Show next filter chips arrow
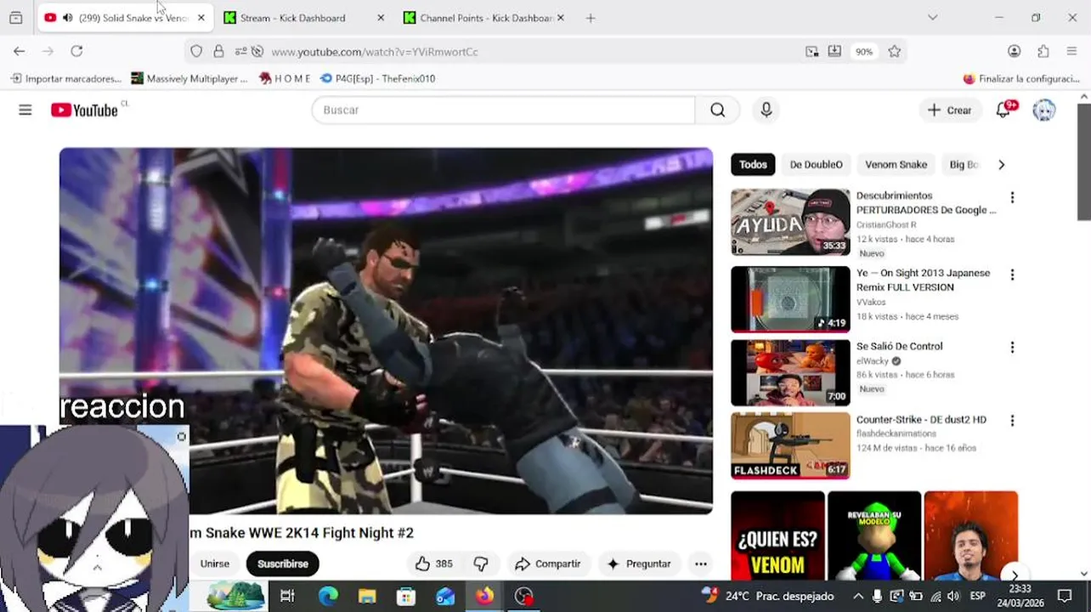 (1001, 165)
